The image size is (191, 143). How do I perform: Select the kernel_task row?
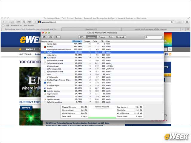(102, 44)
